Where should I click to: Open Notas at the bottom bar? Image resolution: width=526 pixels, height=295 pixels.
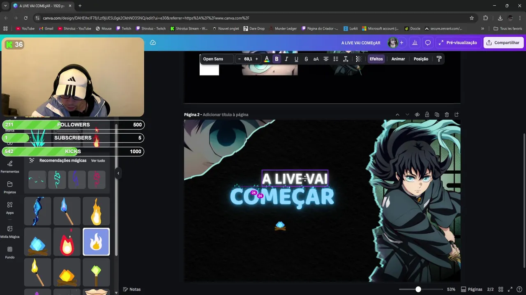[132, 289]
